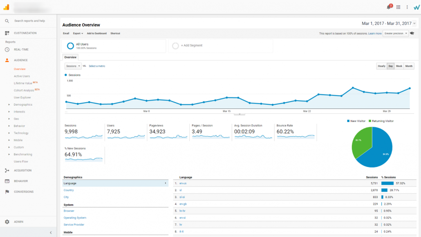The width and height of the screenshot is (421, 237).
Task: Click the graduation cap education icon
Action: click(x=412, y=34)
